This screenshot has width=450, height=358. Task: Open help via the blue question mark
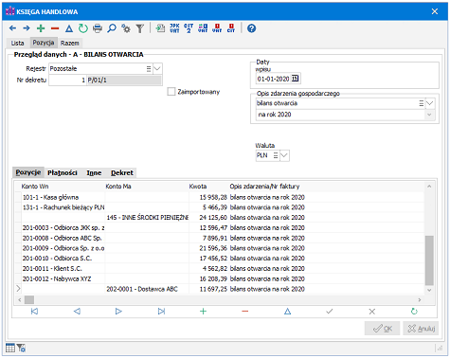coord(251,28)
